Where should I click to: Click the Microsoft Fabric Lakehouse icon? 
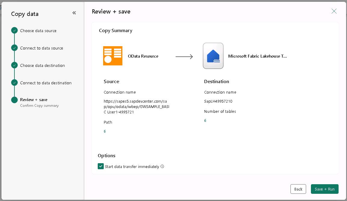[x=213, y=56]
